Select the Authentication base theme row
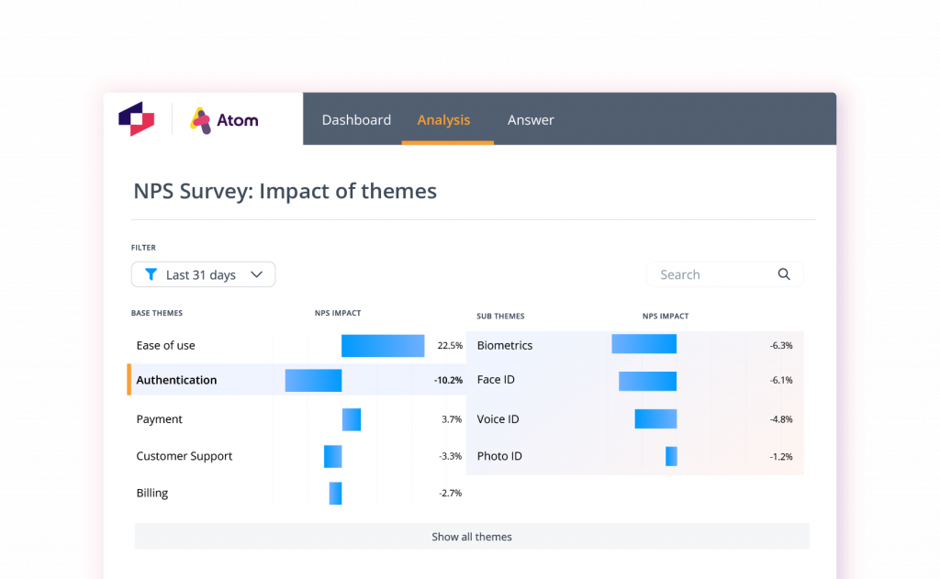Viewport: 940px width, 579px height. coord(176,379)
